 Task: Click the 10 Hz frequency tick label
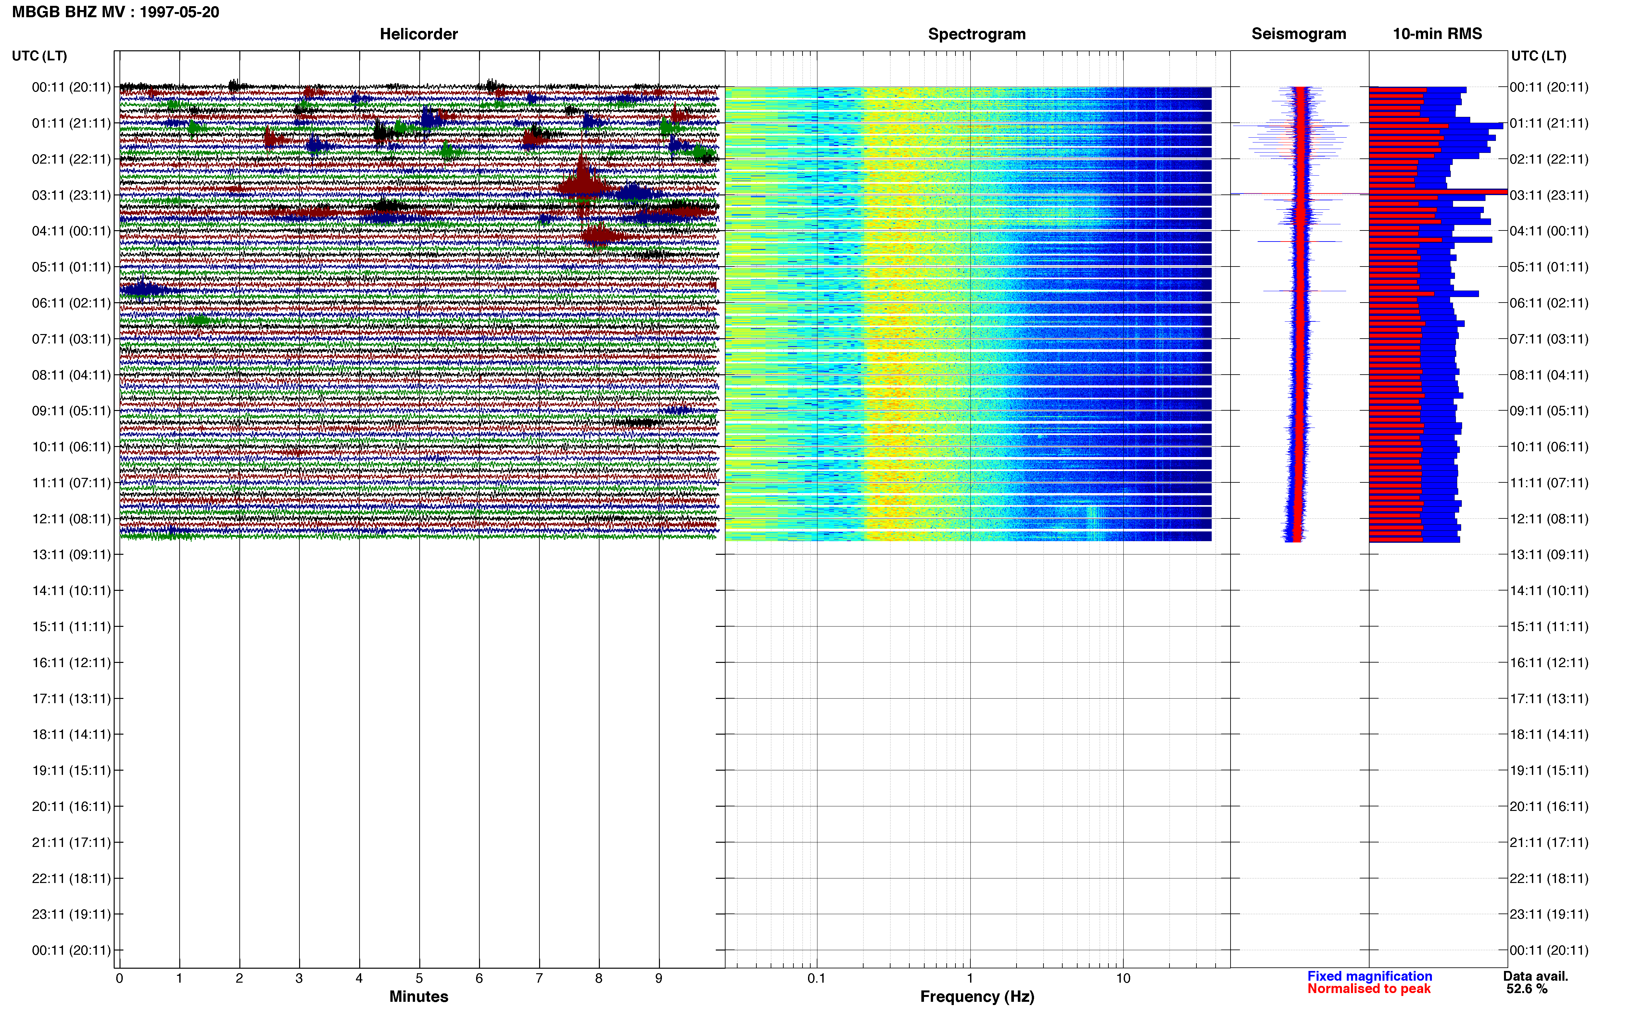1123,978
